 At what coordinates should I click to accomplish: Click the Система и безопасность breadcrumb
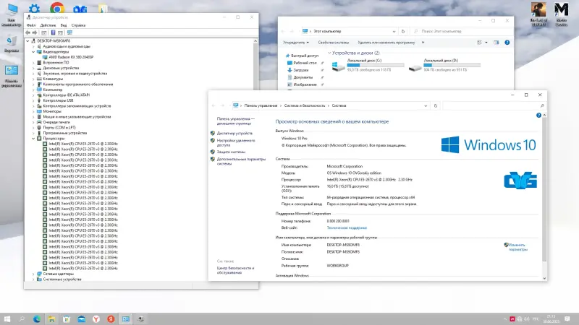click(x=305, y=105)
